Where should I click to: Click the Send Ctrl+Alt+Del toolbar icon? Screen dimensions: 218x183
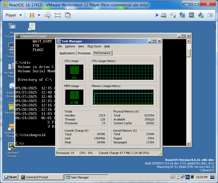(48, 15)
